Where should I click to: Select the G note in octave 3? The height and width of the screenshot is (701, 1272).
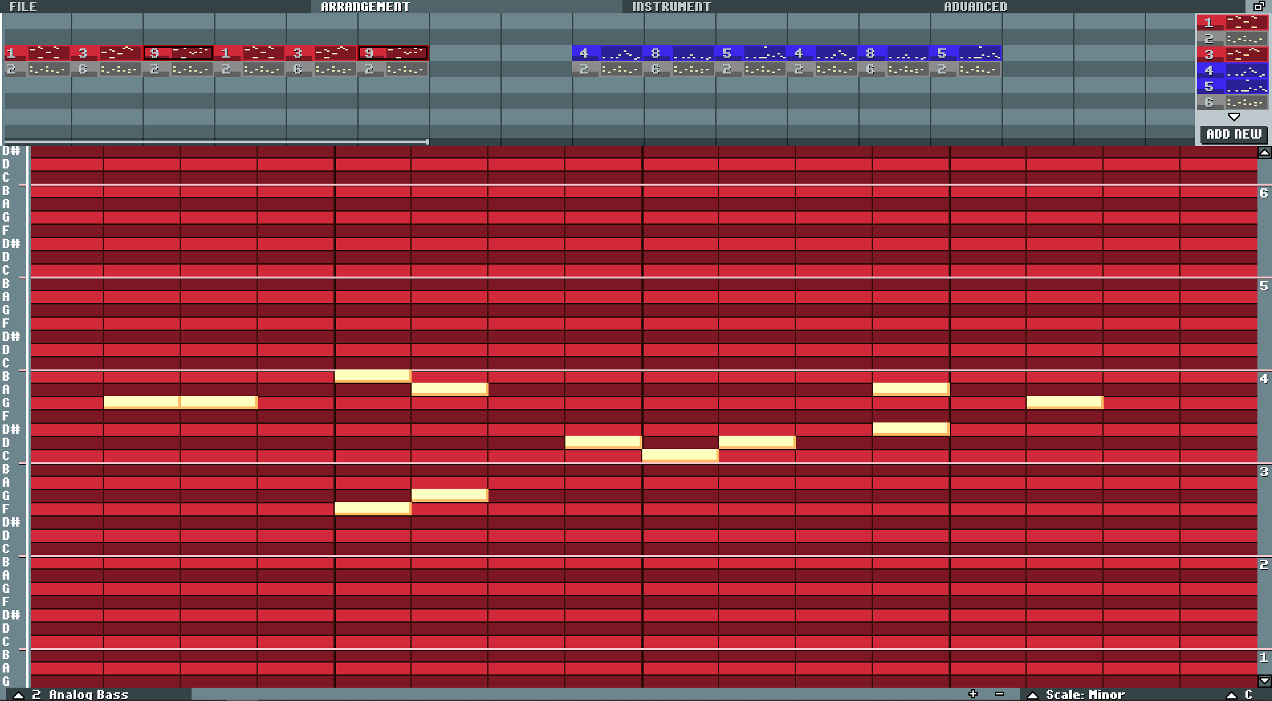(x=449, y=495)
